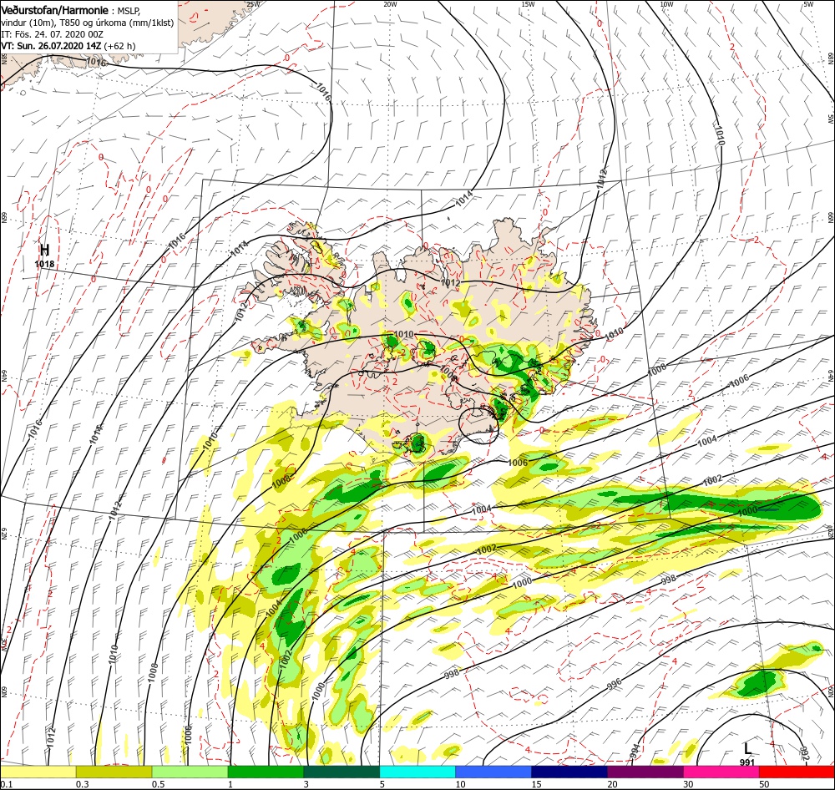Viewport: 835px width, 790px height.
Task: Click the 15W longitude label
Action: coord(528,4)
